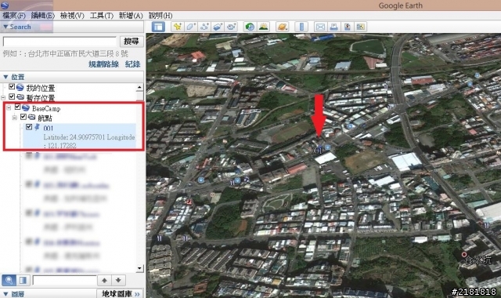This screenshot has width=501, height=298.
Task: Add a placemark with the yellow pushpin
Action: pyautogui.click(x=177, y=27)
